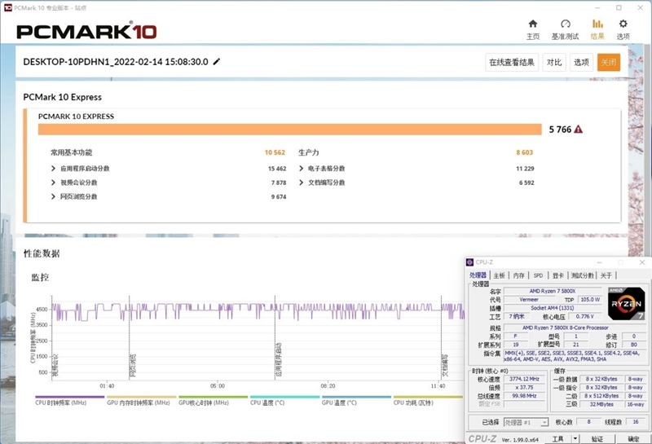Click the 线程数 value 16
Screen dimensions: 652x444
pos(636,421)
